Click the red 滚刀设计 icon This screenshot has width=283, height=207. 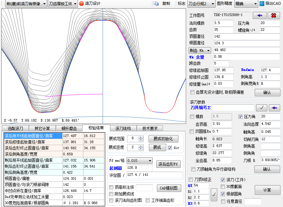point(81,4)
